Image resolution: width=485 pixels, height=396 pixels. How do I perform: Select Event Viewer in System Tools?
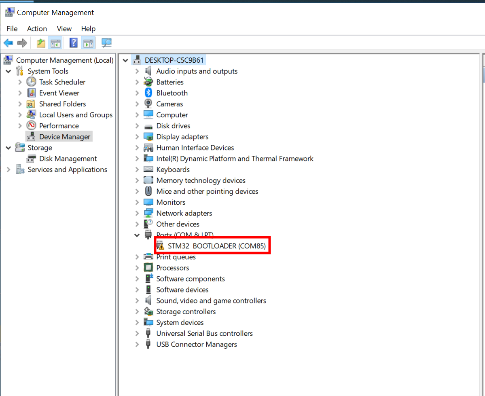59,93
